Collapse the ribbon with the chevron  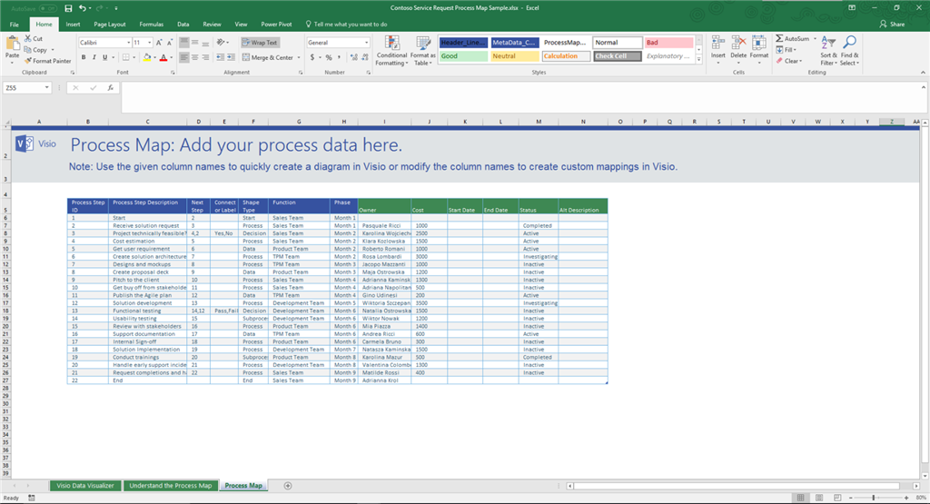click(x=923, y=73)
